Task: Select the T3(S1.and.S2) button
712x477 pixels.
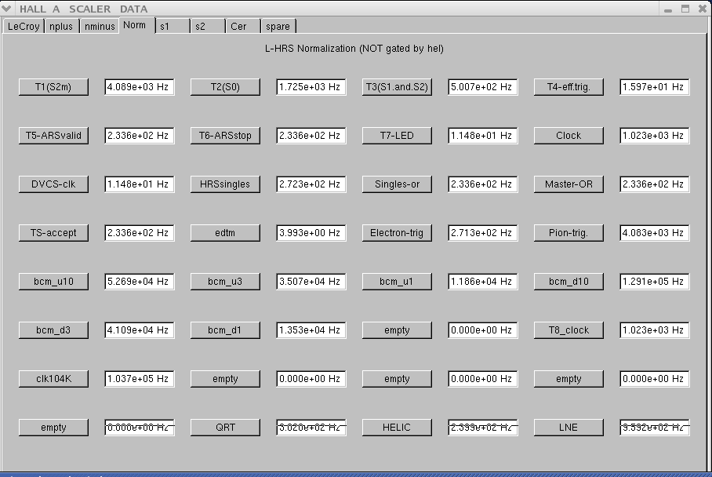Action: tap(397, 87)
